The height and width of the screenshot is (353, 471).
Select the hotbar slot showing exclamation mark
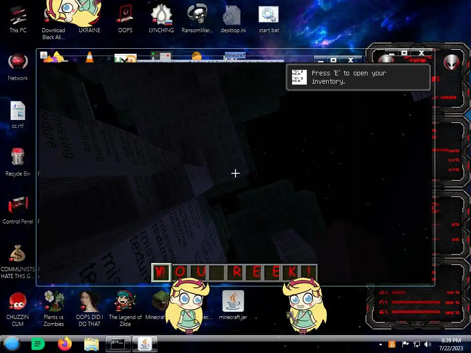pos(310,272)
